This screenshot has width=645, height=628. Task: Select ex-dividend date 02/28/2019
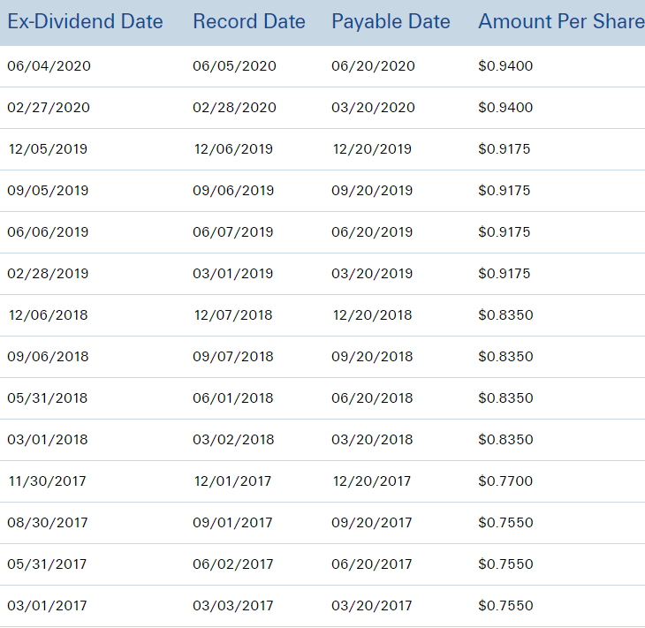point(48,274)
